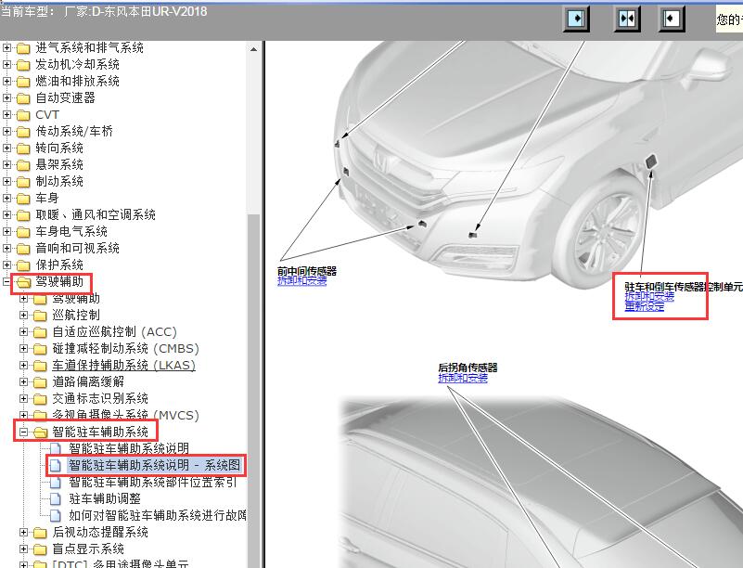Select the 转向系统 folder icon
The image size is (743, 568).
click(23, 148)
